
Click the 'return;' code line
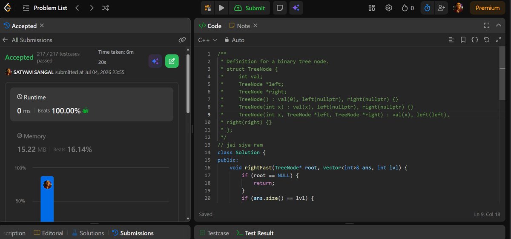[x=264, y=183]
